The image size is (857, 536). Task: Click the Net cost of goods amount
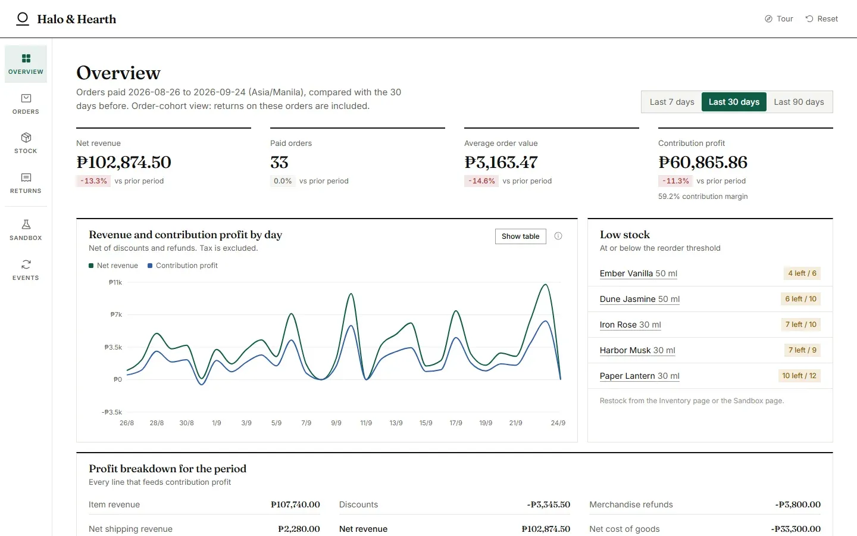796,529
